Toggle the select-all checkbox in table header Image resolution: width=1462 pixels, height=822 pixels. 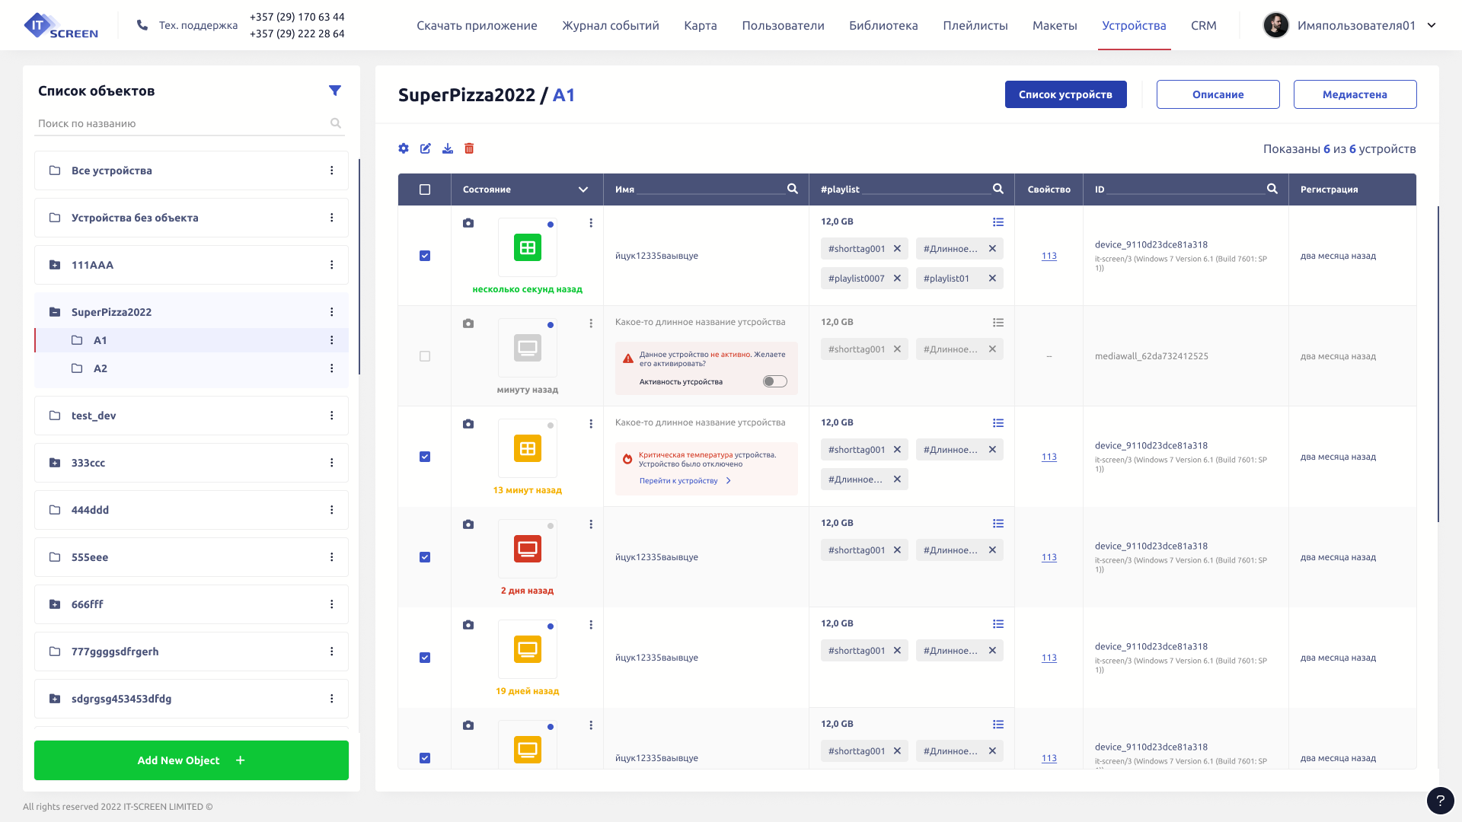click(x=425, y=190)
